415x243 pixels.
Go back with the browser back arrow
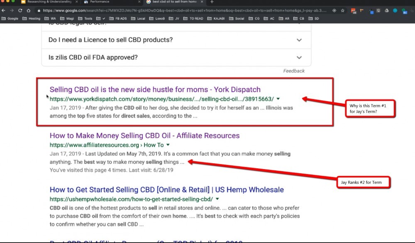pyautogui.click(x=3, y=11)
